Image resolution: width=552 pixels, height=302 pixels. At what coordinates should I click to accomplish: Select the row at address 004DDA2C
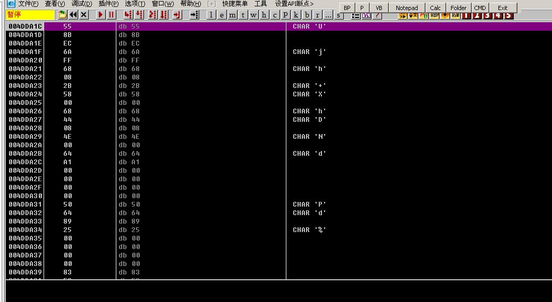point(279,162)
